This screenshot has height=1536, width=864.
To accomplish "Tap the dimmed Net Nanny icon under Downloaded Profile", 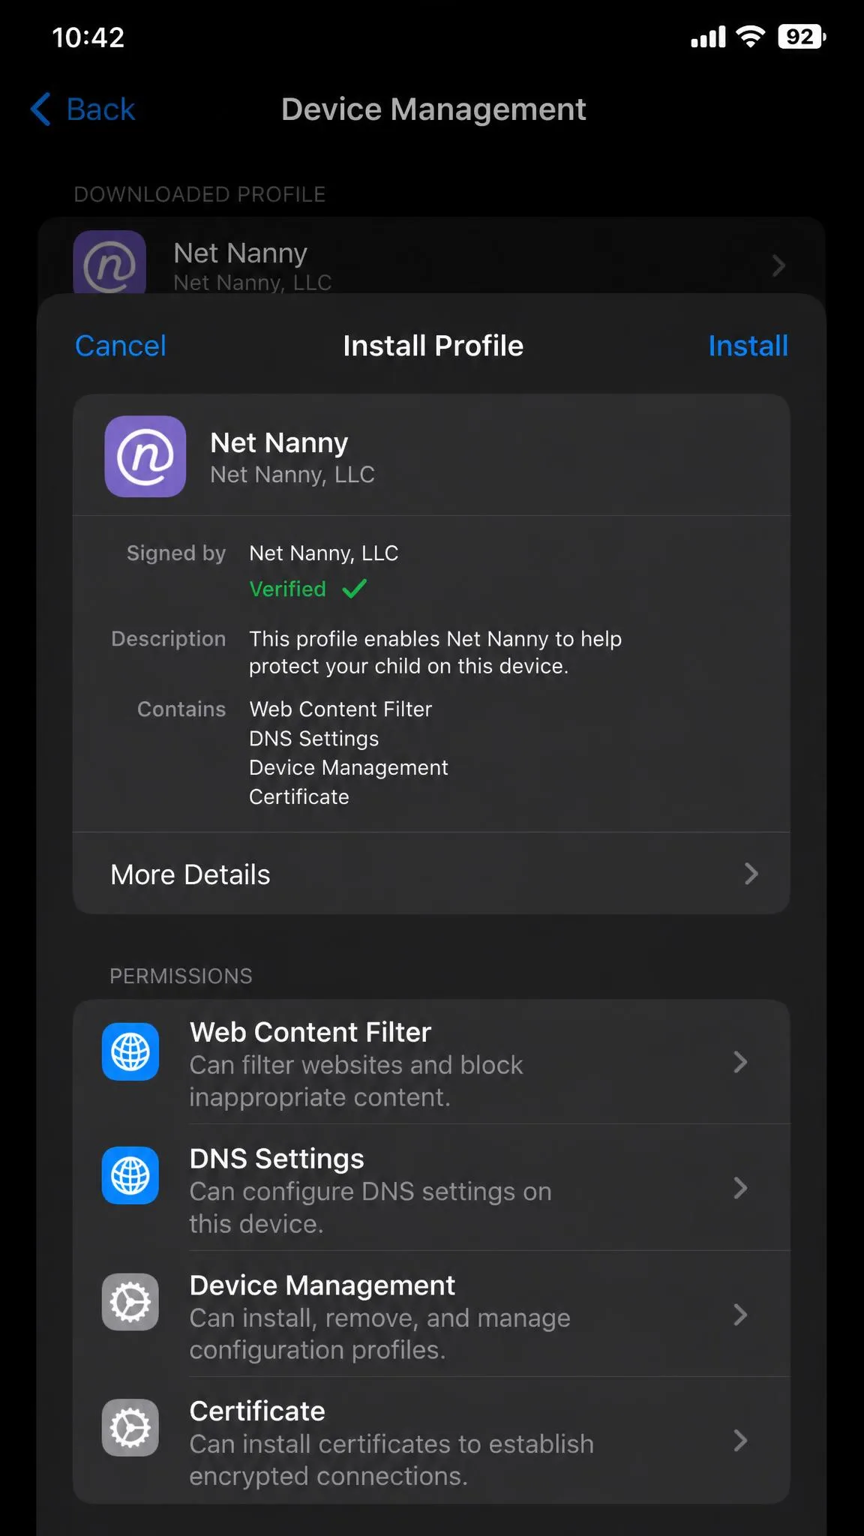I will coord(109,262).
